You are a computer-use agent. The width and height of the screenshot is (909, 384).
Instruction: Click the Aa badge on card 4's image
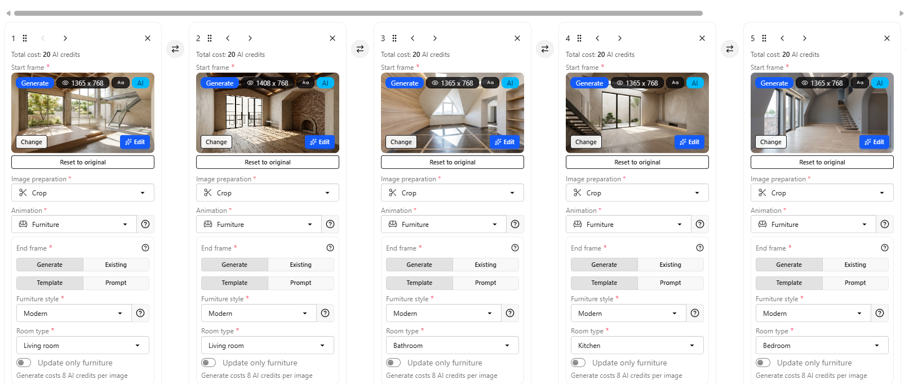[x=675, y=83]
